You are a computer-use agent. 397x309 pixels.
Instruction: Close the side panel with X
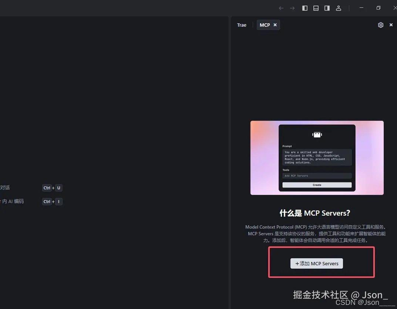[x=391, y=25]
